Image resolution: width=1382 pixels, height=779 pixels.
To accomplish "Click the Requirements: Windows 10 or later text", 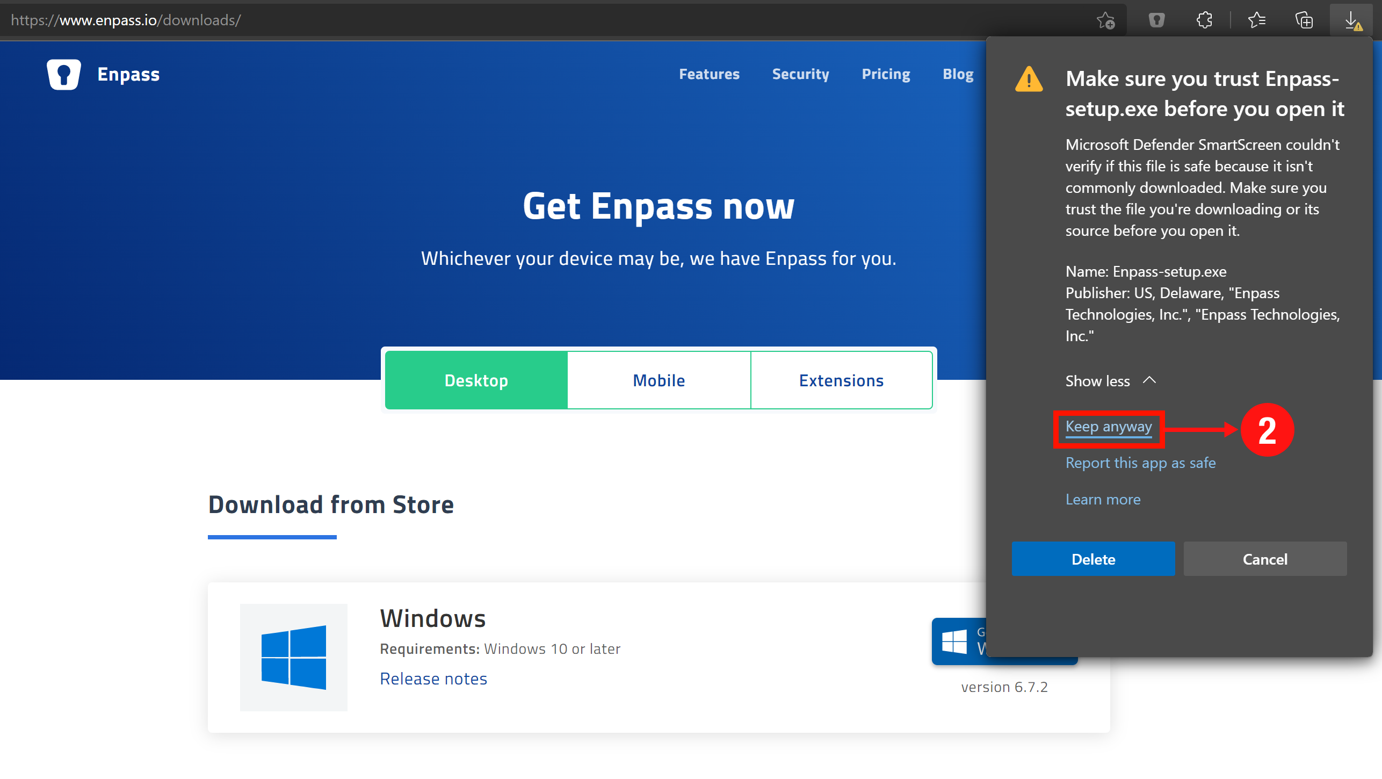I will (x=500, y=649).
